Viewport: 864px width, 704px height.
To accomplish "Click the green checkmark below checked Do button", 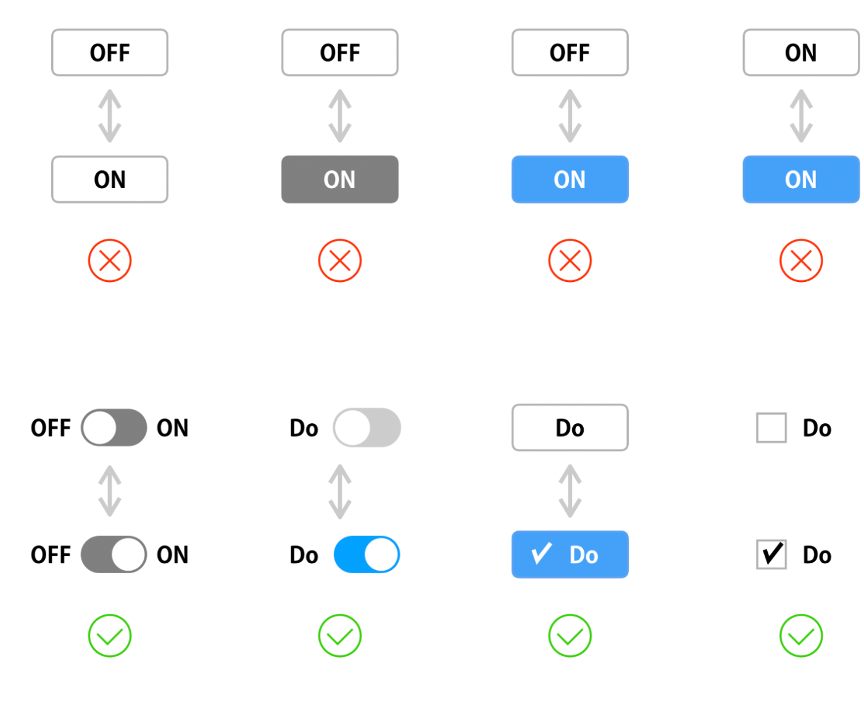I will (570, 636).
